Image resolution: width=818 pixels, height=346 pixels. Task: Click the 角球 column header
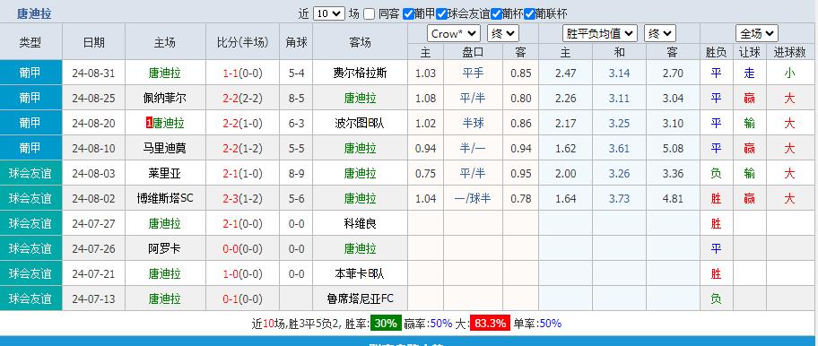click(296, 42)
